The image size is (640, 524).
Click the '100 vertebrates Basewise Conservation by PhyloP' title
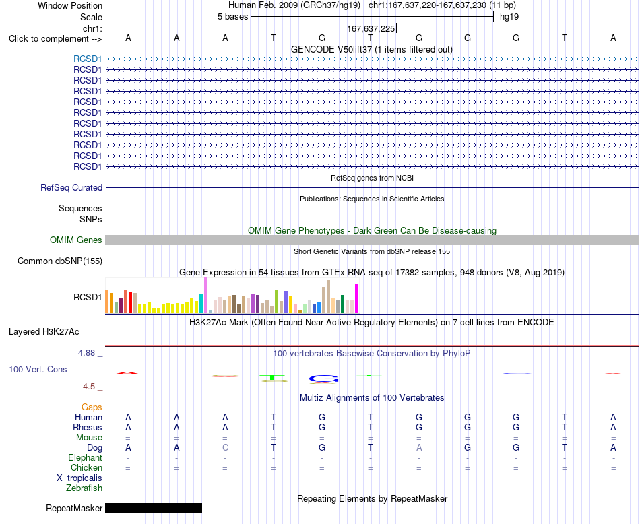coord(372,354)
